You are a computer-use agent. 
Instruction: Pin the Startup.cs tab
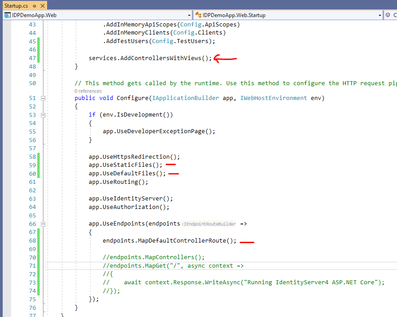click(x=35, y=6)
